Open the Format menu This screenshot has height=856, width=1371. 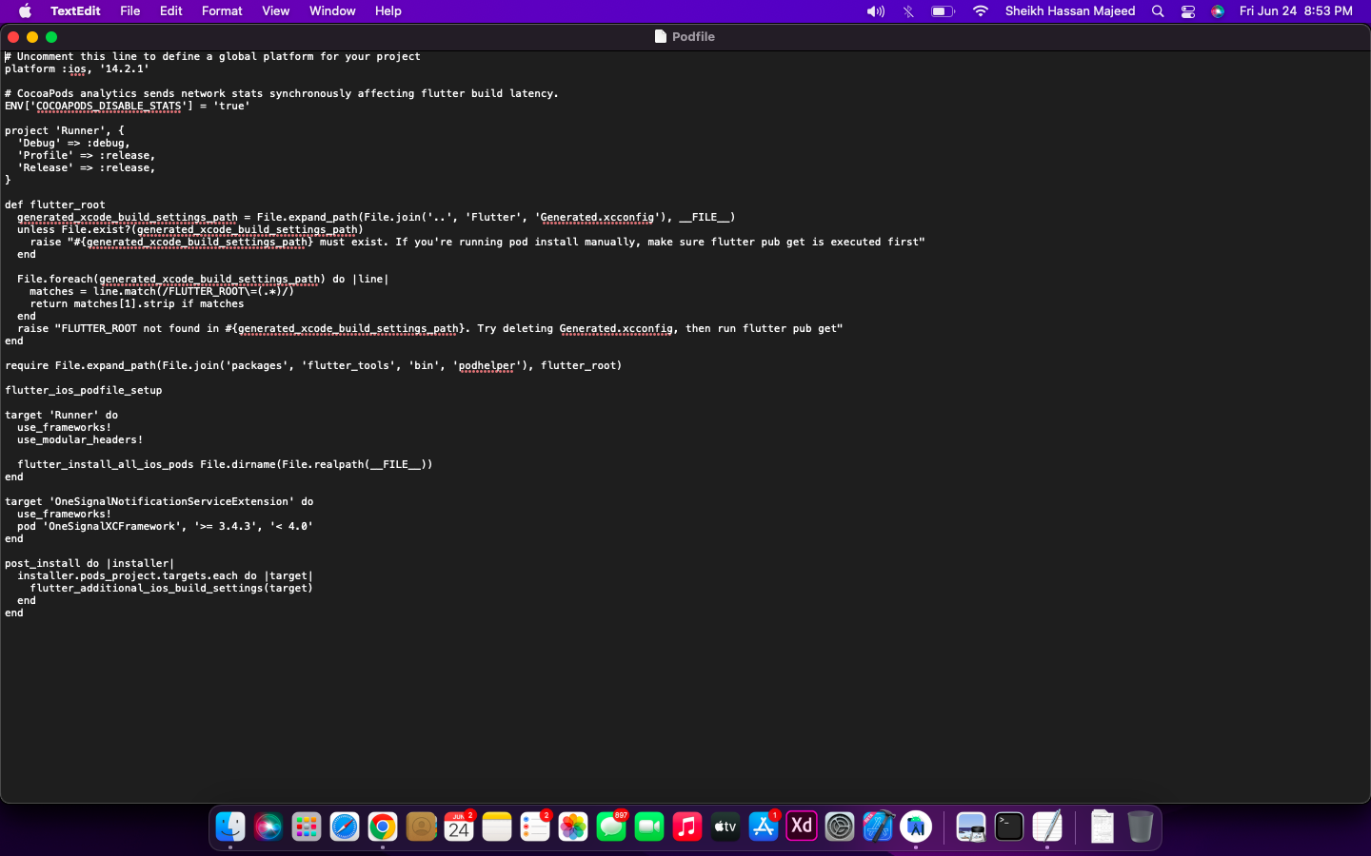point(222,10)
